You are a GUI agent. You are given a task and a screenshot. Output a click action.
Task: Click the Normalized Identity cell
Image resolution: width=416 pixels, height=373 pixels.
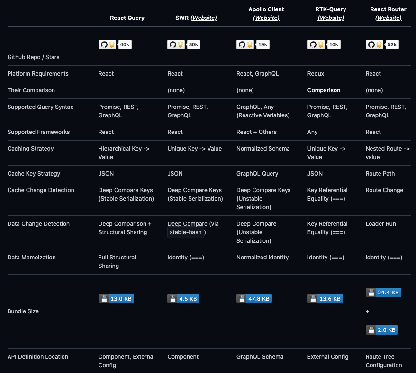[262, 258]
